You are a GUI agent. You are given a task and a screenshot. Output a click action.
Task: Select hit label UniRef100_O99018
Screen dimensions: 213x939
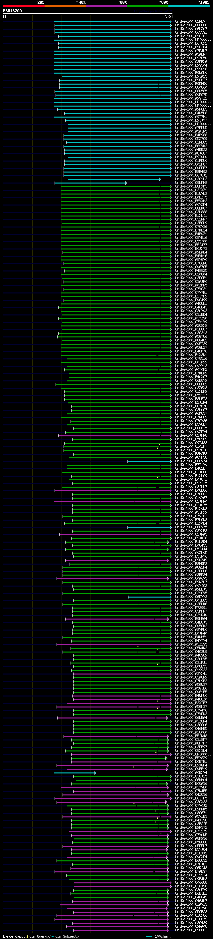coord(191,69)
